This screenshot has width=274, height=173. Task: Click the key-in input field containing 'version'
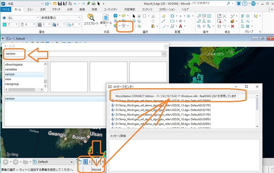click(83, 54)
